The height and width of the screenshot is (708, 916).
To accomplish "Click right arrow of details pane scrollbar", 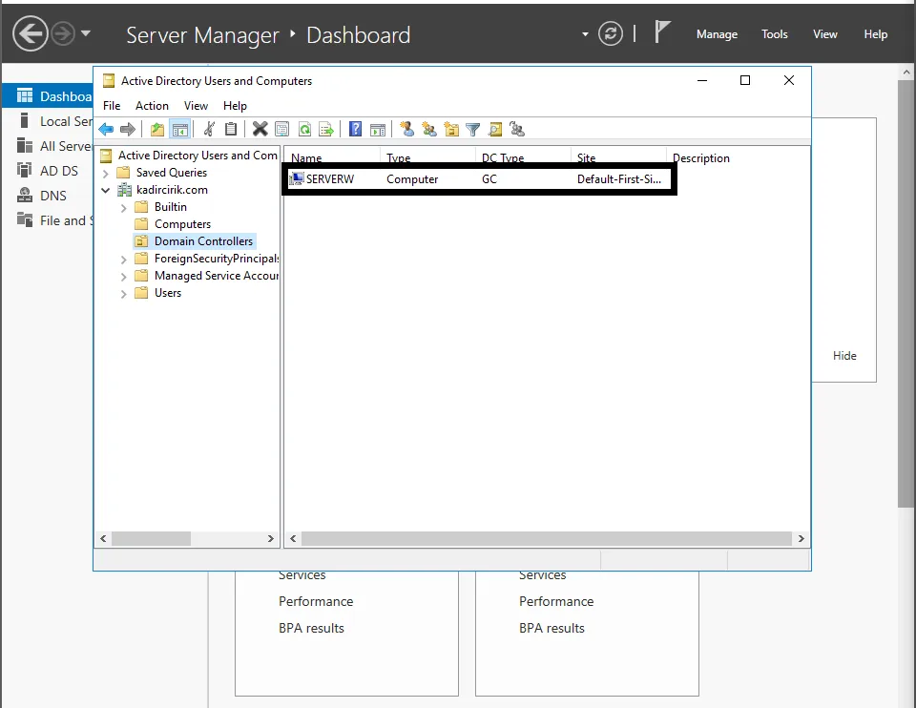I will [801, 538].
